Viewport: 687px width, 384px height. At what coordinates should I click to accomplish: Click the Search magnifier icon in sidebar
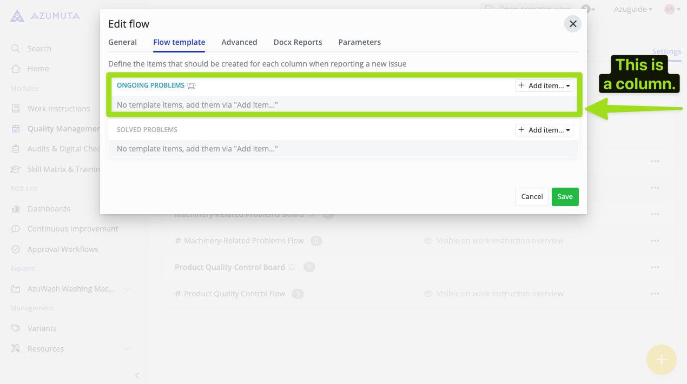16,49
